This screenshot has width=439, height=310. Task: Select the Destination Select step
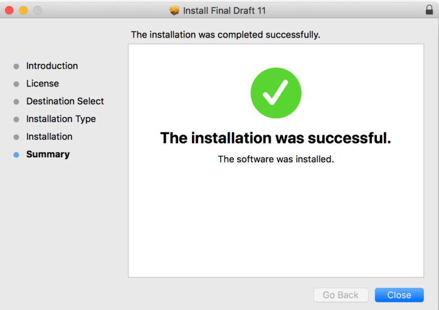[x=65, y=101]
